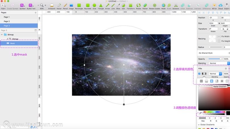This screenshot has width=230, height=129.
Task: Open the Cloud sharing icon
Action: (x=220, y=5)
